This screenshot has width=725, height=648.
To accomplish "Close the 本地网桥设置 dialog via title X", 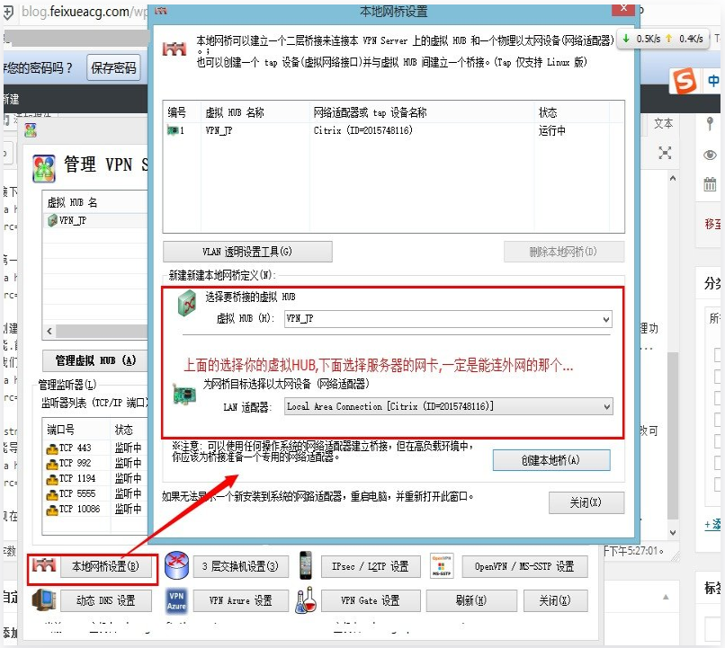I will [623, 8].
